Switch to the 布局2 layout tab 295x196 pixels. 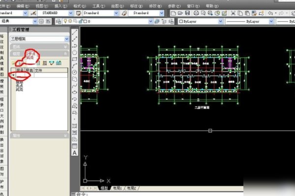[131, 188]
